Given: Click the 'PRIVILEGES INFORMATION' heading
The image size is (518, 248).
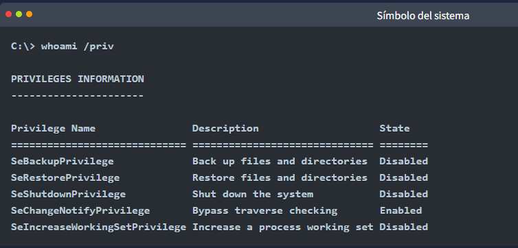Looking at the screenshot, I should [x=78, y=79].
